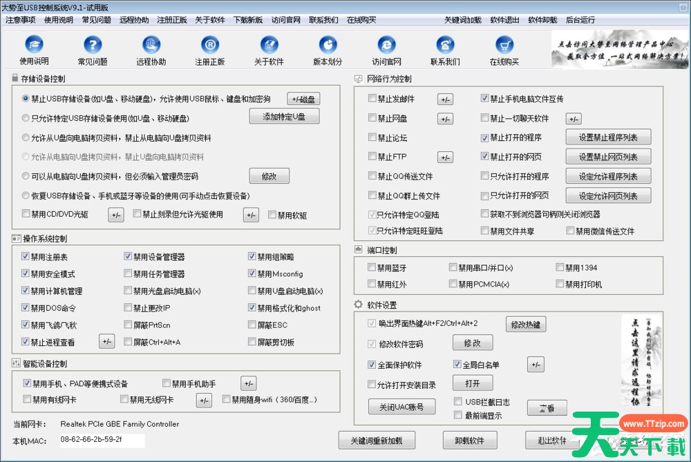Open the 在线购买 shopping cart icon

pos(504,46)
